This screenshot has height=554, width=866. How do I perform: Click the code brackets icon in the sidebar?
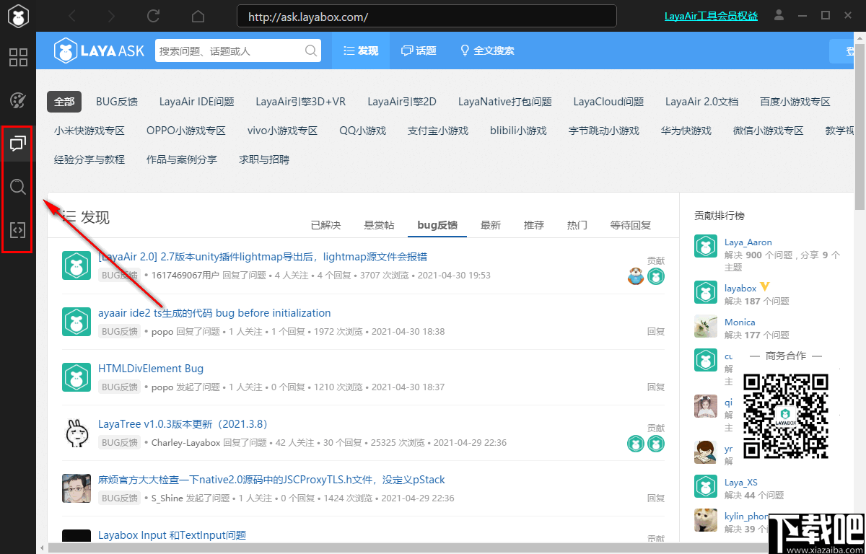(17, 230)
